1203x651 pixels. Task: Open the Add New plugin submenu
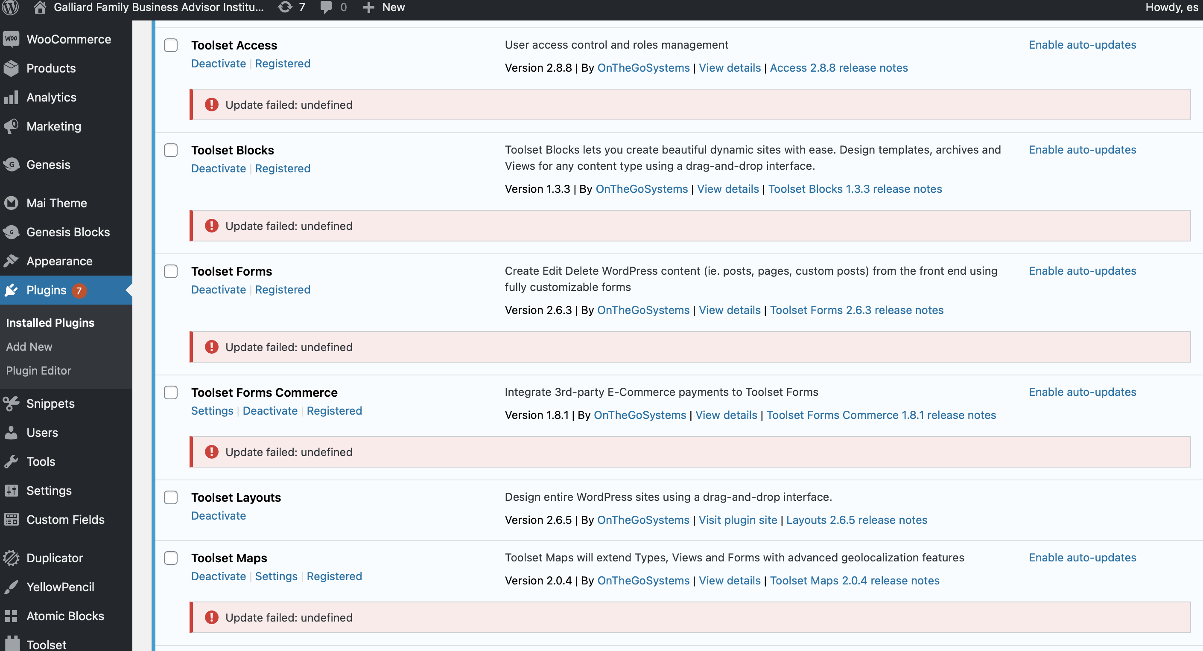(29, 346)
